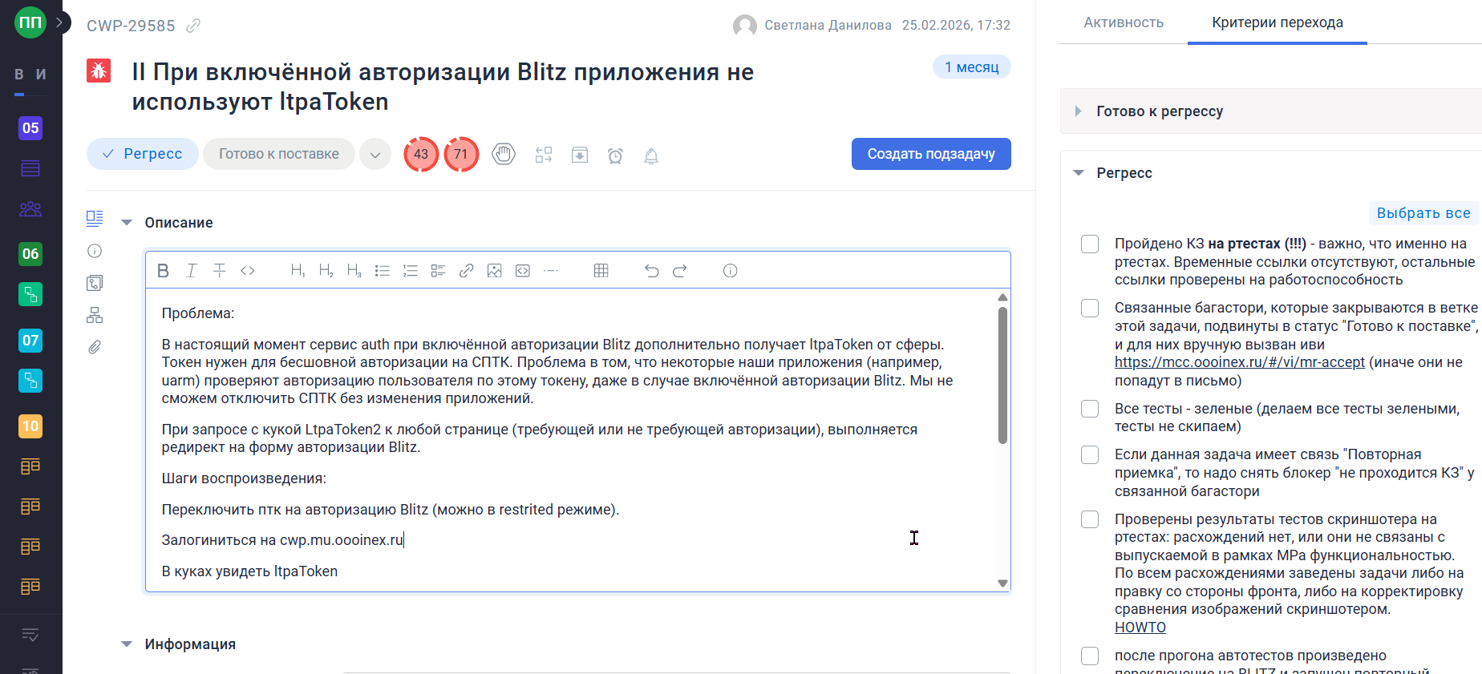Screen dimensions: 1482x674
Task: Apply italic formatting in editor
Action: click(192, 271)
